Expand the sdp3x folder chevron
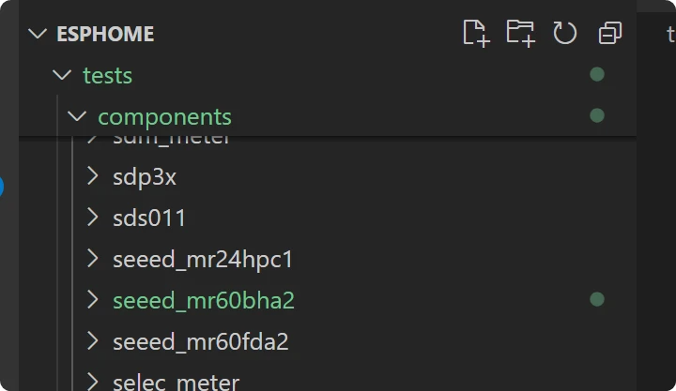The width and height of the screenshot is (676, 391). tap(92, 176)
